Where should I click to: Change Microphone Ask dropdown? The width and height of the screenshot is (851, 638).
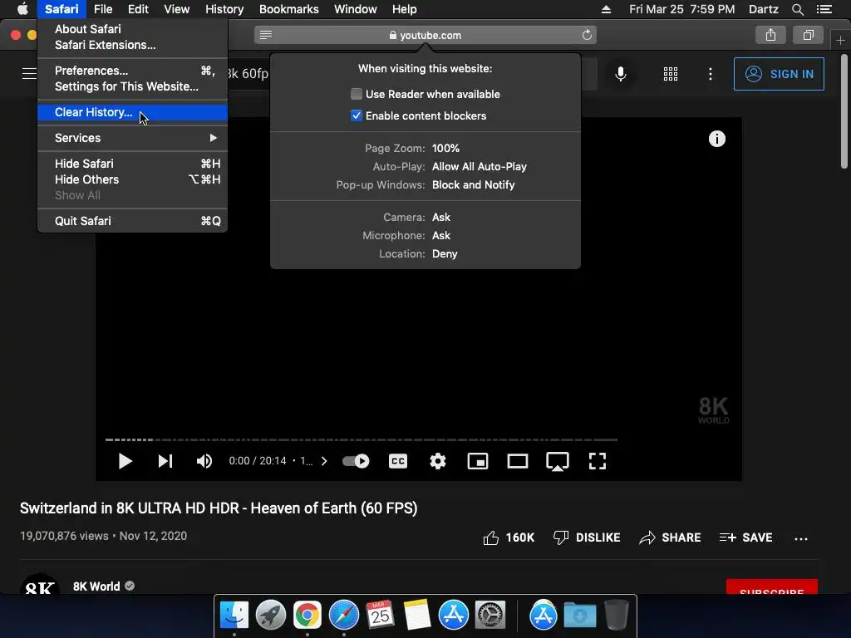click(441, 235)
